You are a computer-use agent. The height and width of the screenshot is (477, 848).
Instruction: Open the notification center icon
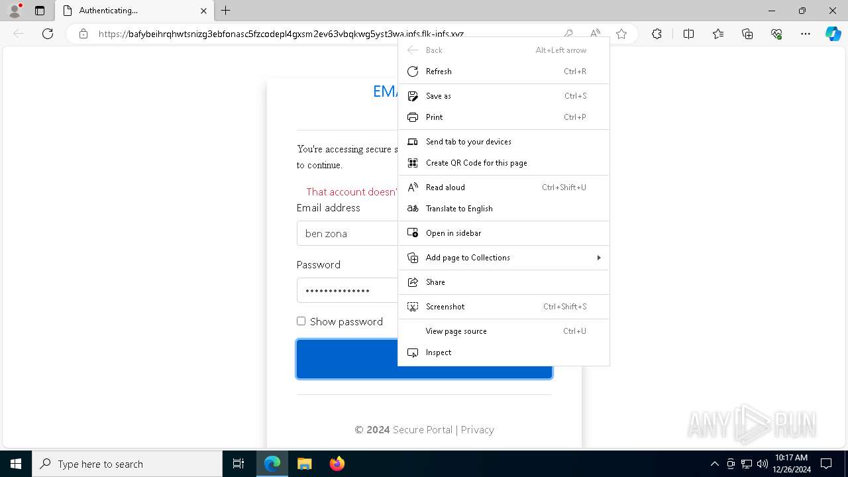pos(827,464)
